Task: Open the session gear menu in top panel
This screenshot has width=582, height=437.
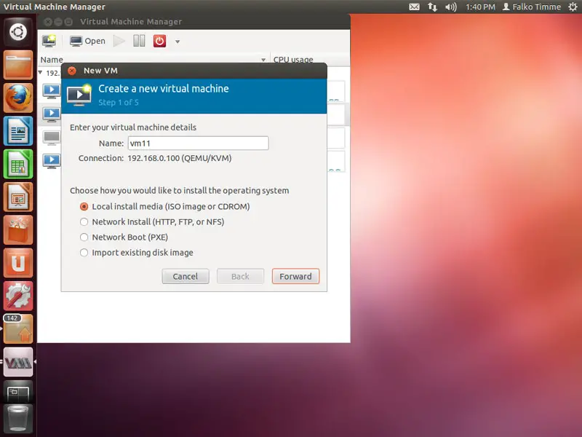Action: tap(573, 7)
